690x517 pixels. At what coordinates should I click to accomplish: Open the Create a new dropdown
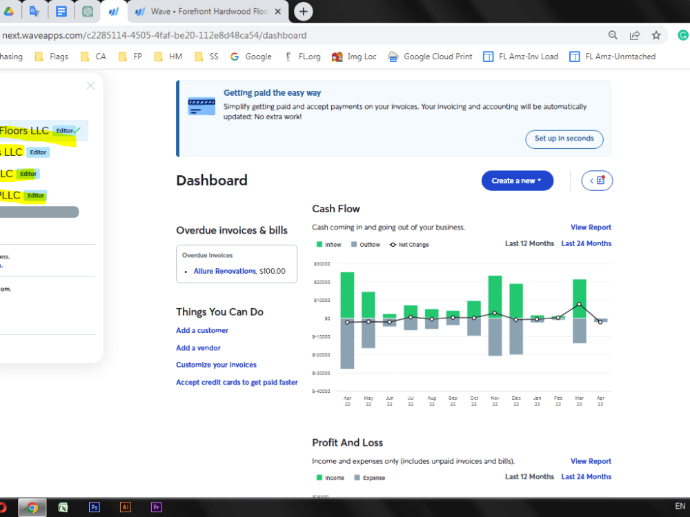click(517, 181)
